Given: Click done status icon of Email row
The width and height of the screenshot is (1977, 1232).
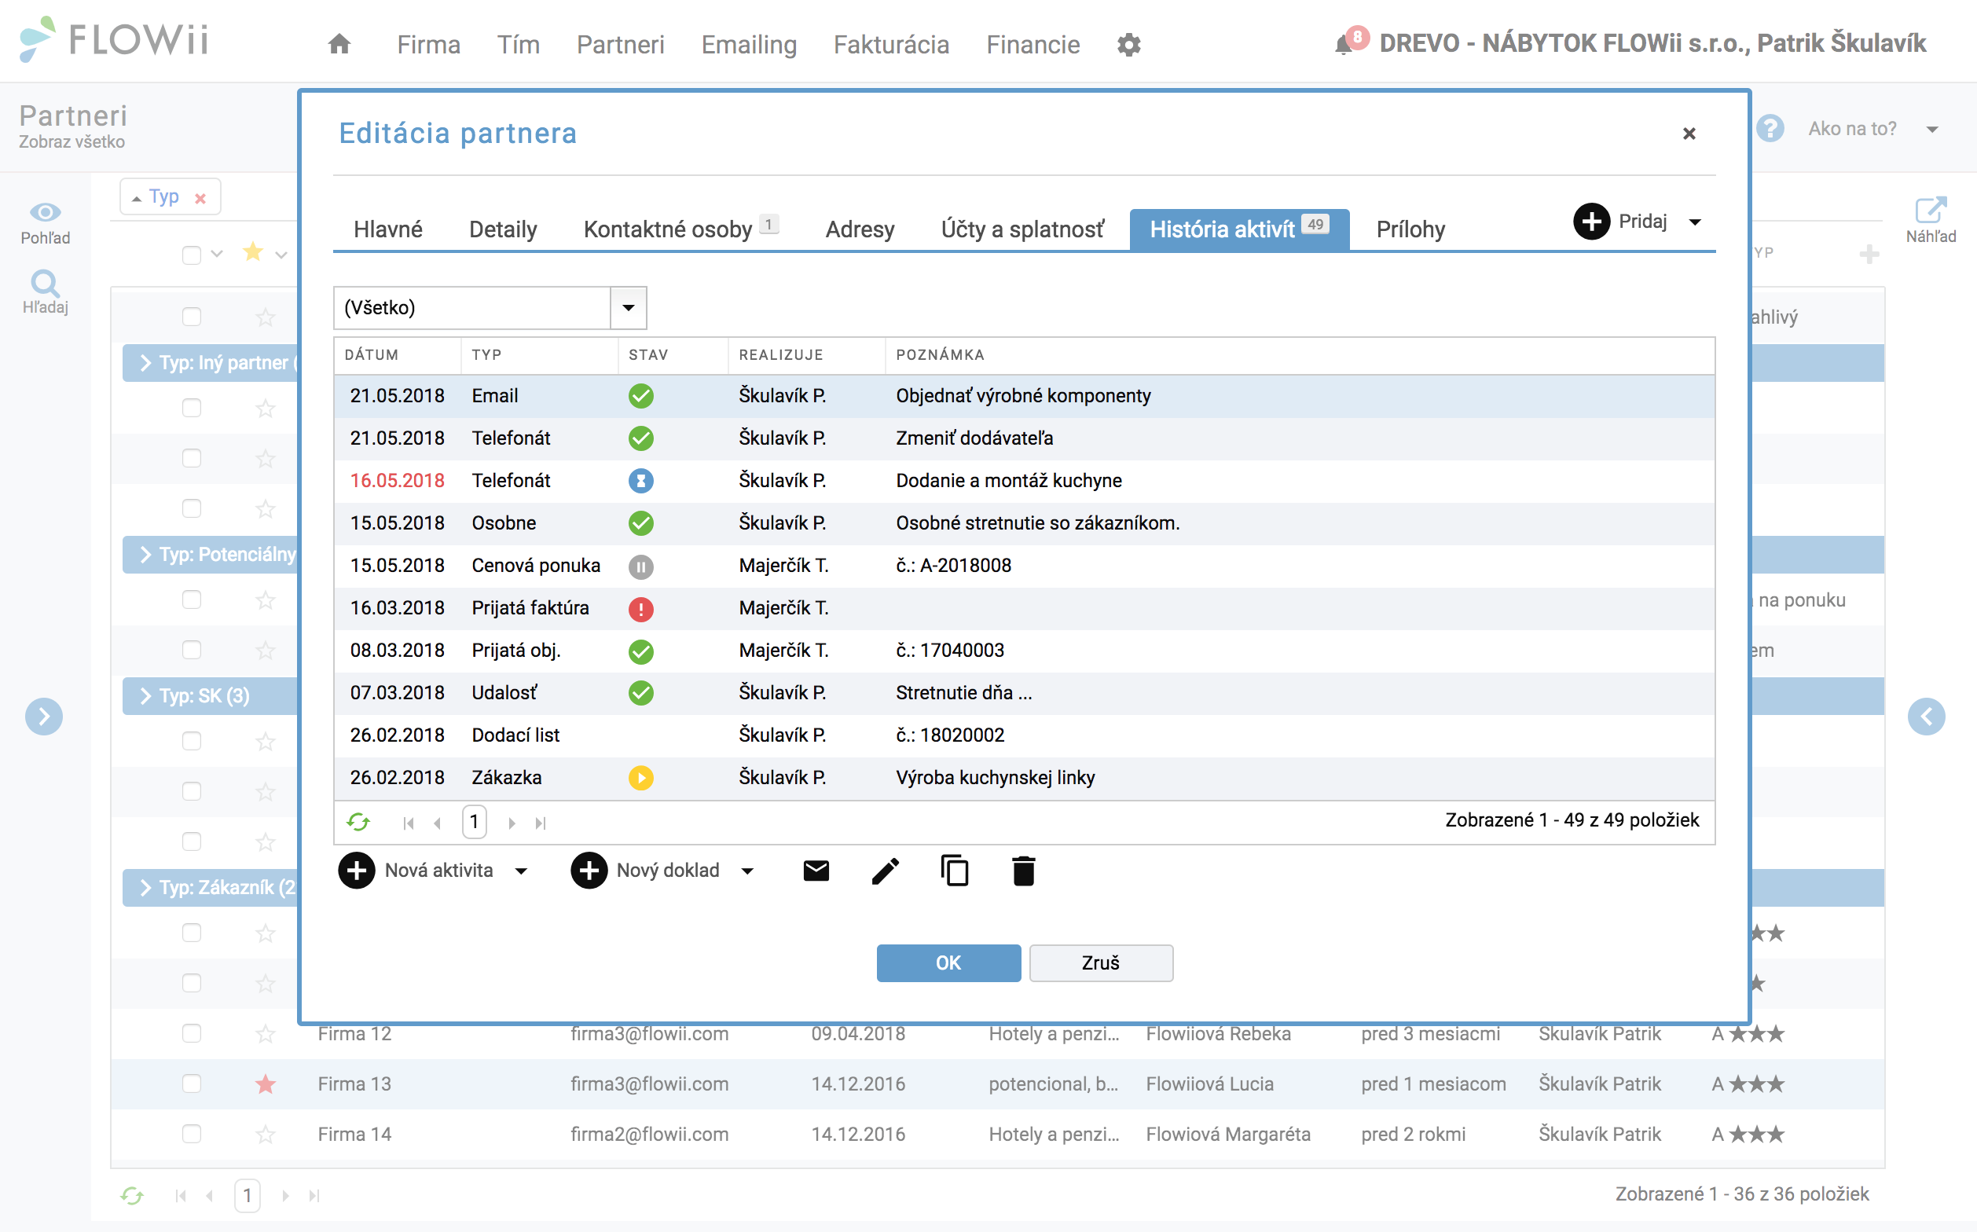Looking at the screenshot, I should (640, 396).
